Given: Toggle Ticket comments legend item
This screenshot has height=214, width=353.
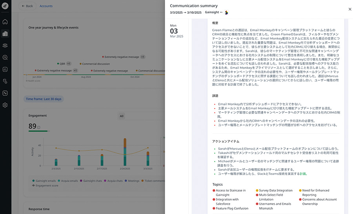Looking at the screenshot, I should (x=153, y=181).
